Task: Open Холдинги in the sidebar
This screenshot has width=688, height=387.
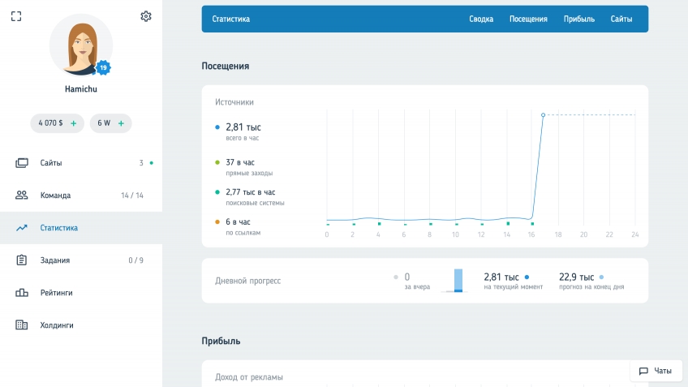Action: (x=81, y=325)
